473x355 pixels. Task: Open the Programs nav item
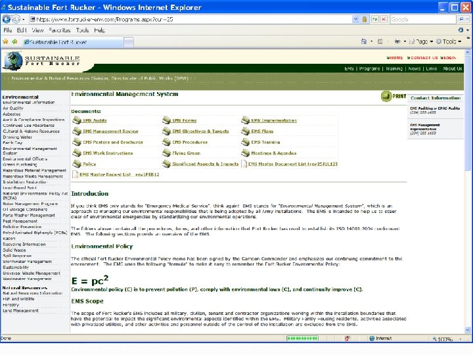click(369, 68)
